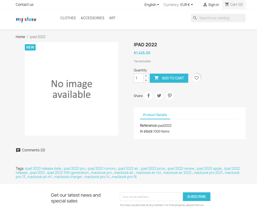Screen dimensions: 257x207
Task: Open the ipad 2022 review tag
Action: point(181,169)
